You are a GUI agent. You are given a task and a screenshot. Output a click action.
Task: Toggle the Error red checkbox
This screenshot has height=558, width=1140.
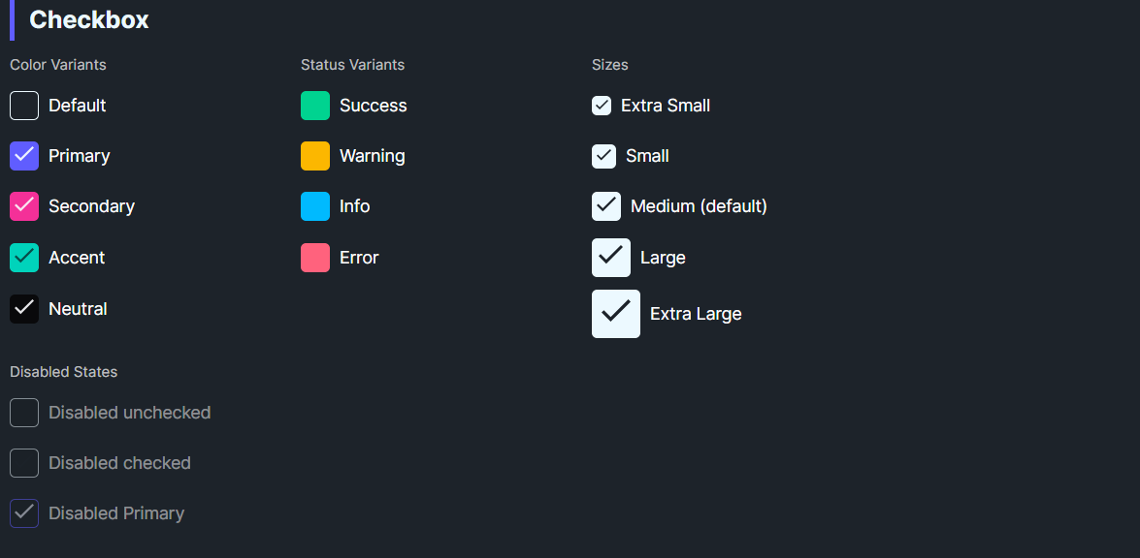314,257
